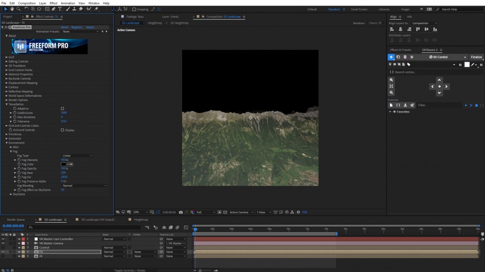Hide the VR Master Cam Controller layer
The height and width of the screenshot is (272, 485).
[x=3, y=239]
